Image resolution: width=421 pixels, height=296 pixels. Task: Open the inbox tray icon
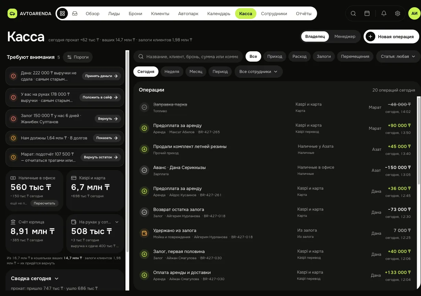pyautogui.click(x=75, y=14)
